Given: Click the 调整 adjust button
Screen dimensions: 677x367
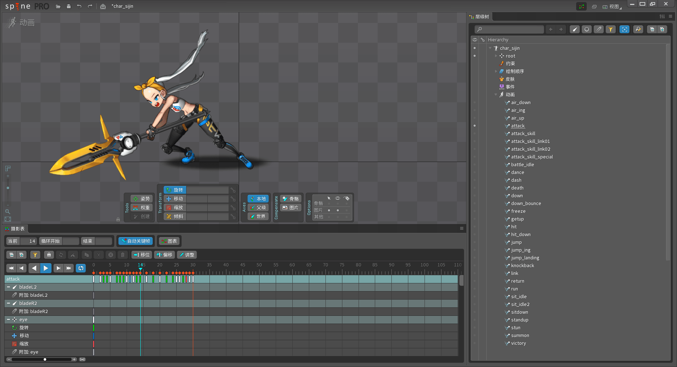Looking at the screenshot, I should point(187,255).
